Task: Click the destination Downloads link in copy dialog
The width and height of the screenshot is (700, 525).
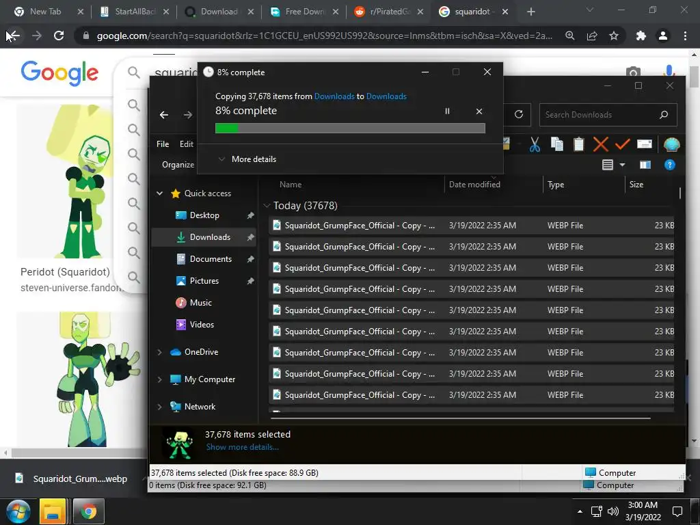Action: pos(386,96)
